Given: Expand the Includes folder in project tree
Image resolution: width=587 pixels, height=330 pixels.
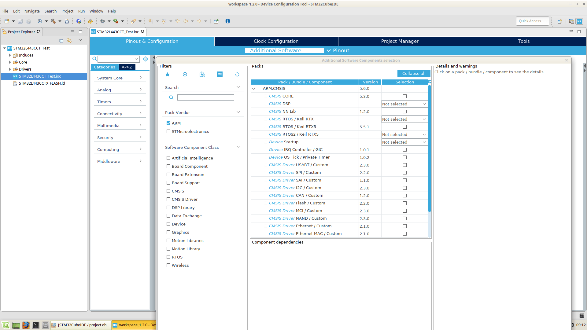Looking at the screenshot, I should [x=10, y=55].
